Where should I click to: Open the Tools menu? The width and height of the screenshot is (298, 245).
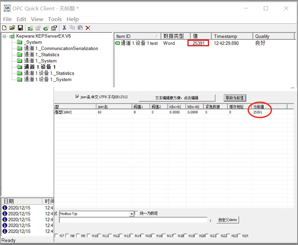(x=55, y=19)
